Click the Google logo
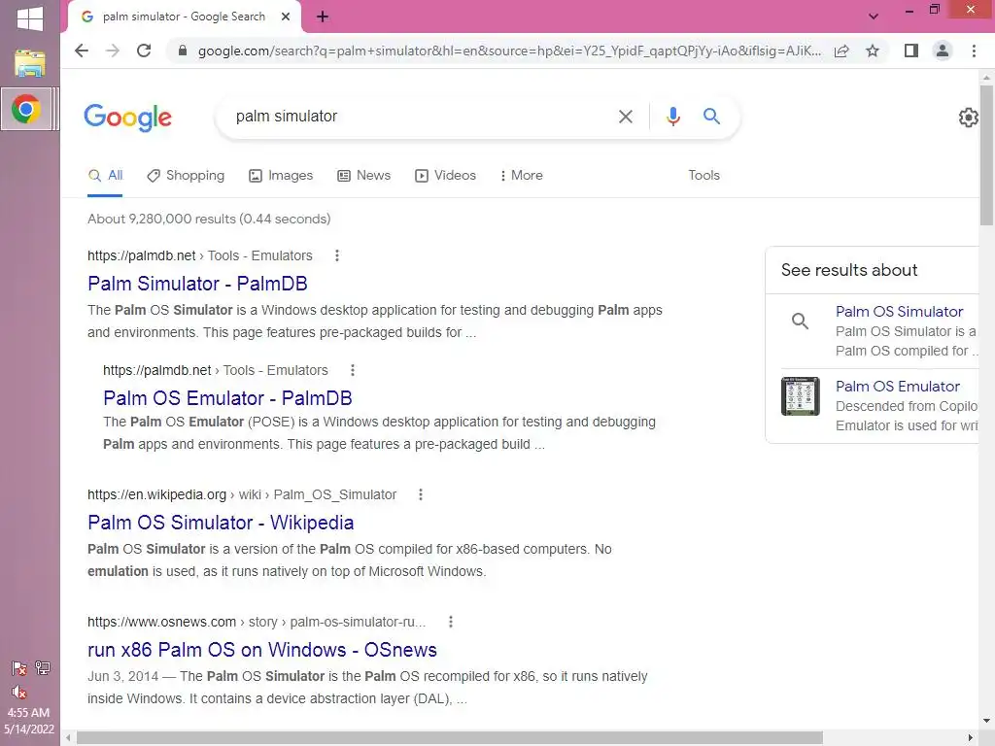The height and width of the screenshot is (746, 995). pyautogui.click(x=127, y=118)
